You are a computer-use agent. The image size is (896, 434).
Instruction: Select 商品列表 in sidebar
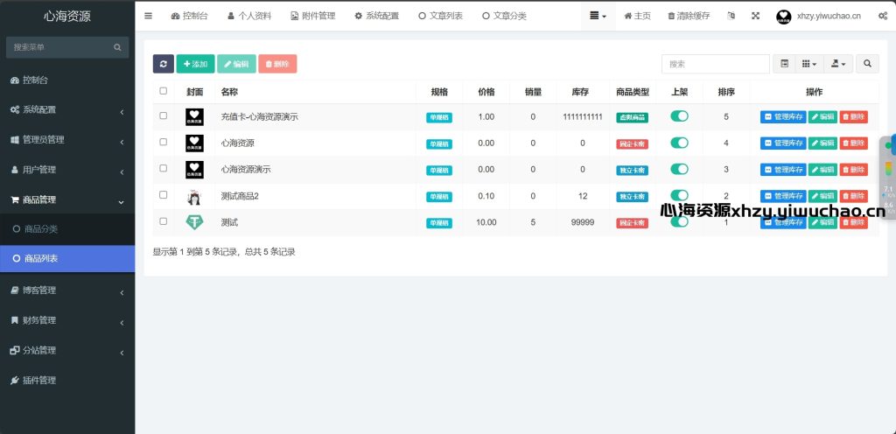tap(67, 259)
